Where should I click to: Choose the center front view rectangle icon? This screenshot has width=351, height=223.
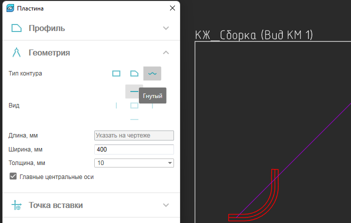(134, 105)
